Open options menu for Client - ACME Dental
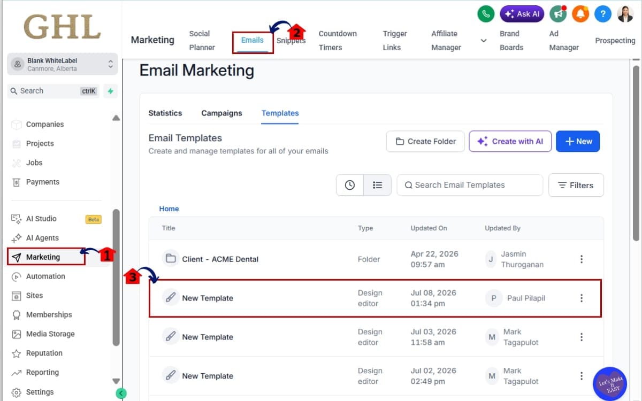This screenshot has width=642, height=401. [582, 259]
